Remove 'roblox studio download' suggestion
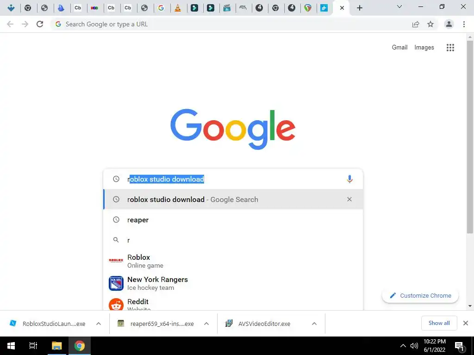The image size is (474, 355). point(349,199)
